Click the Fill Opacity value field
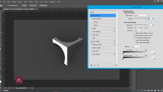Screen dimensions: 163x92 (150, 25)
